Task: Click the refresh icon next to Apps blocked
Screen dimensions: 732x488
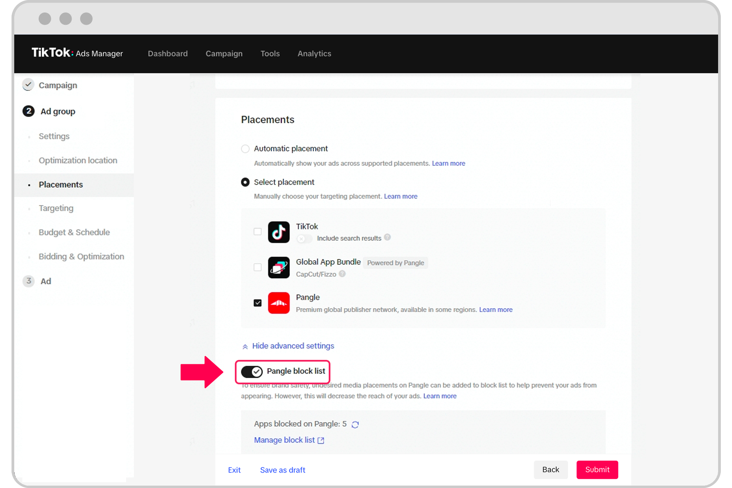Action: pos(354,424)
